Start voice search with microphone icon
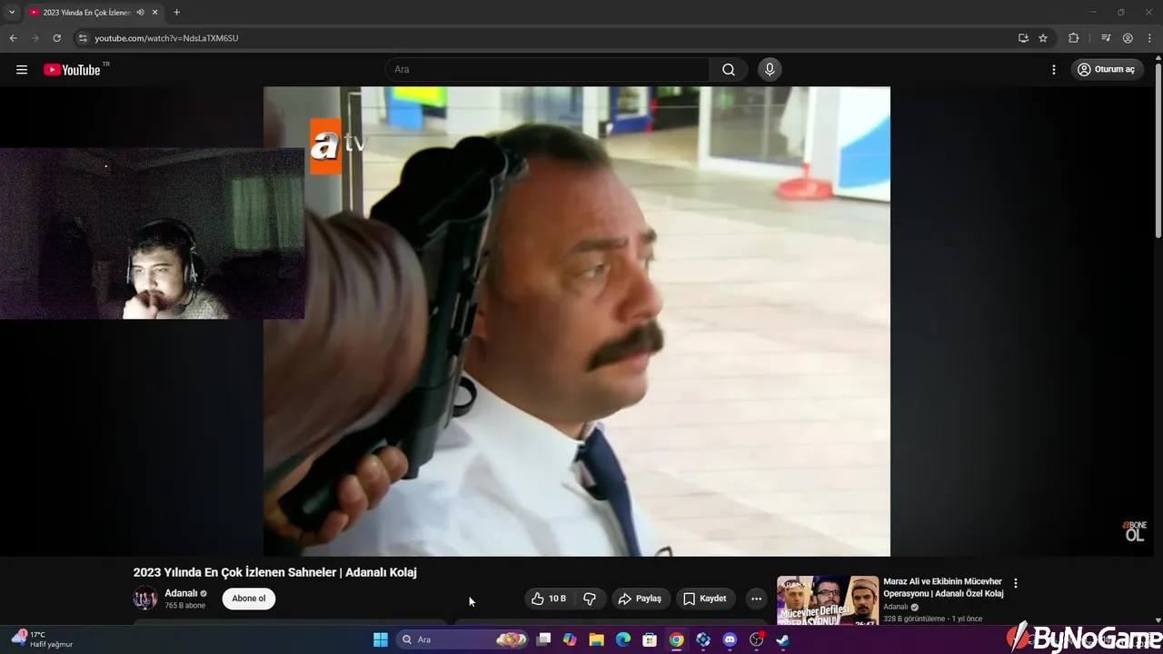 pos(770,70)
